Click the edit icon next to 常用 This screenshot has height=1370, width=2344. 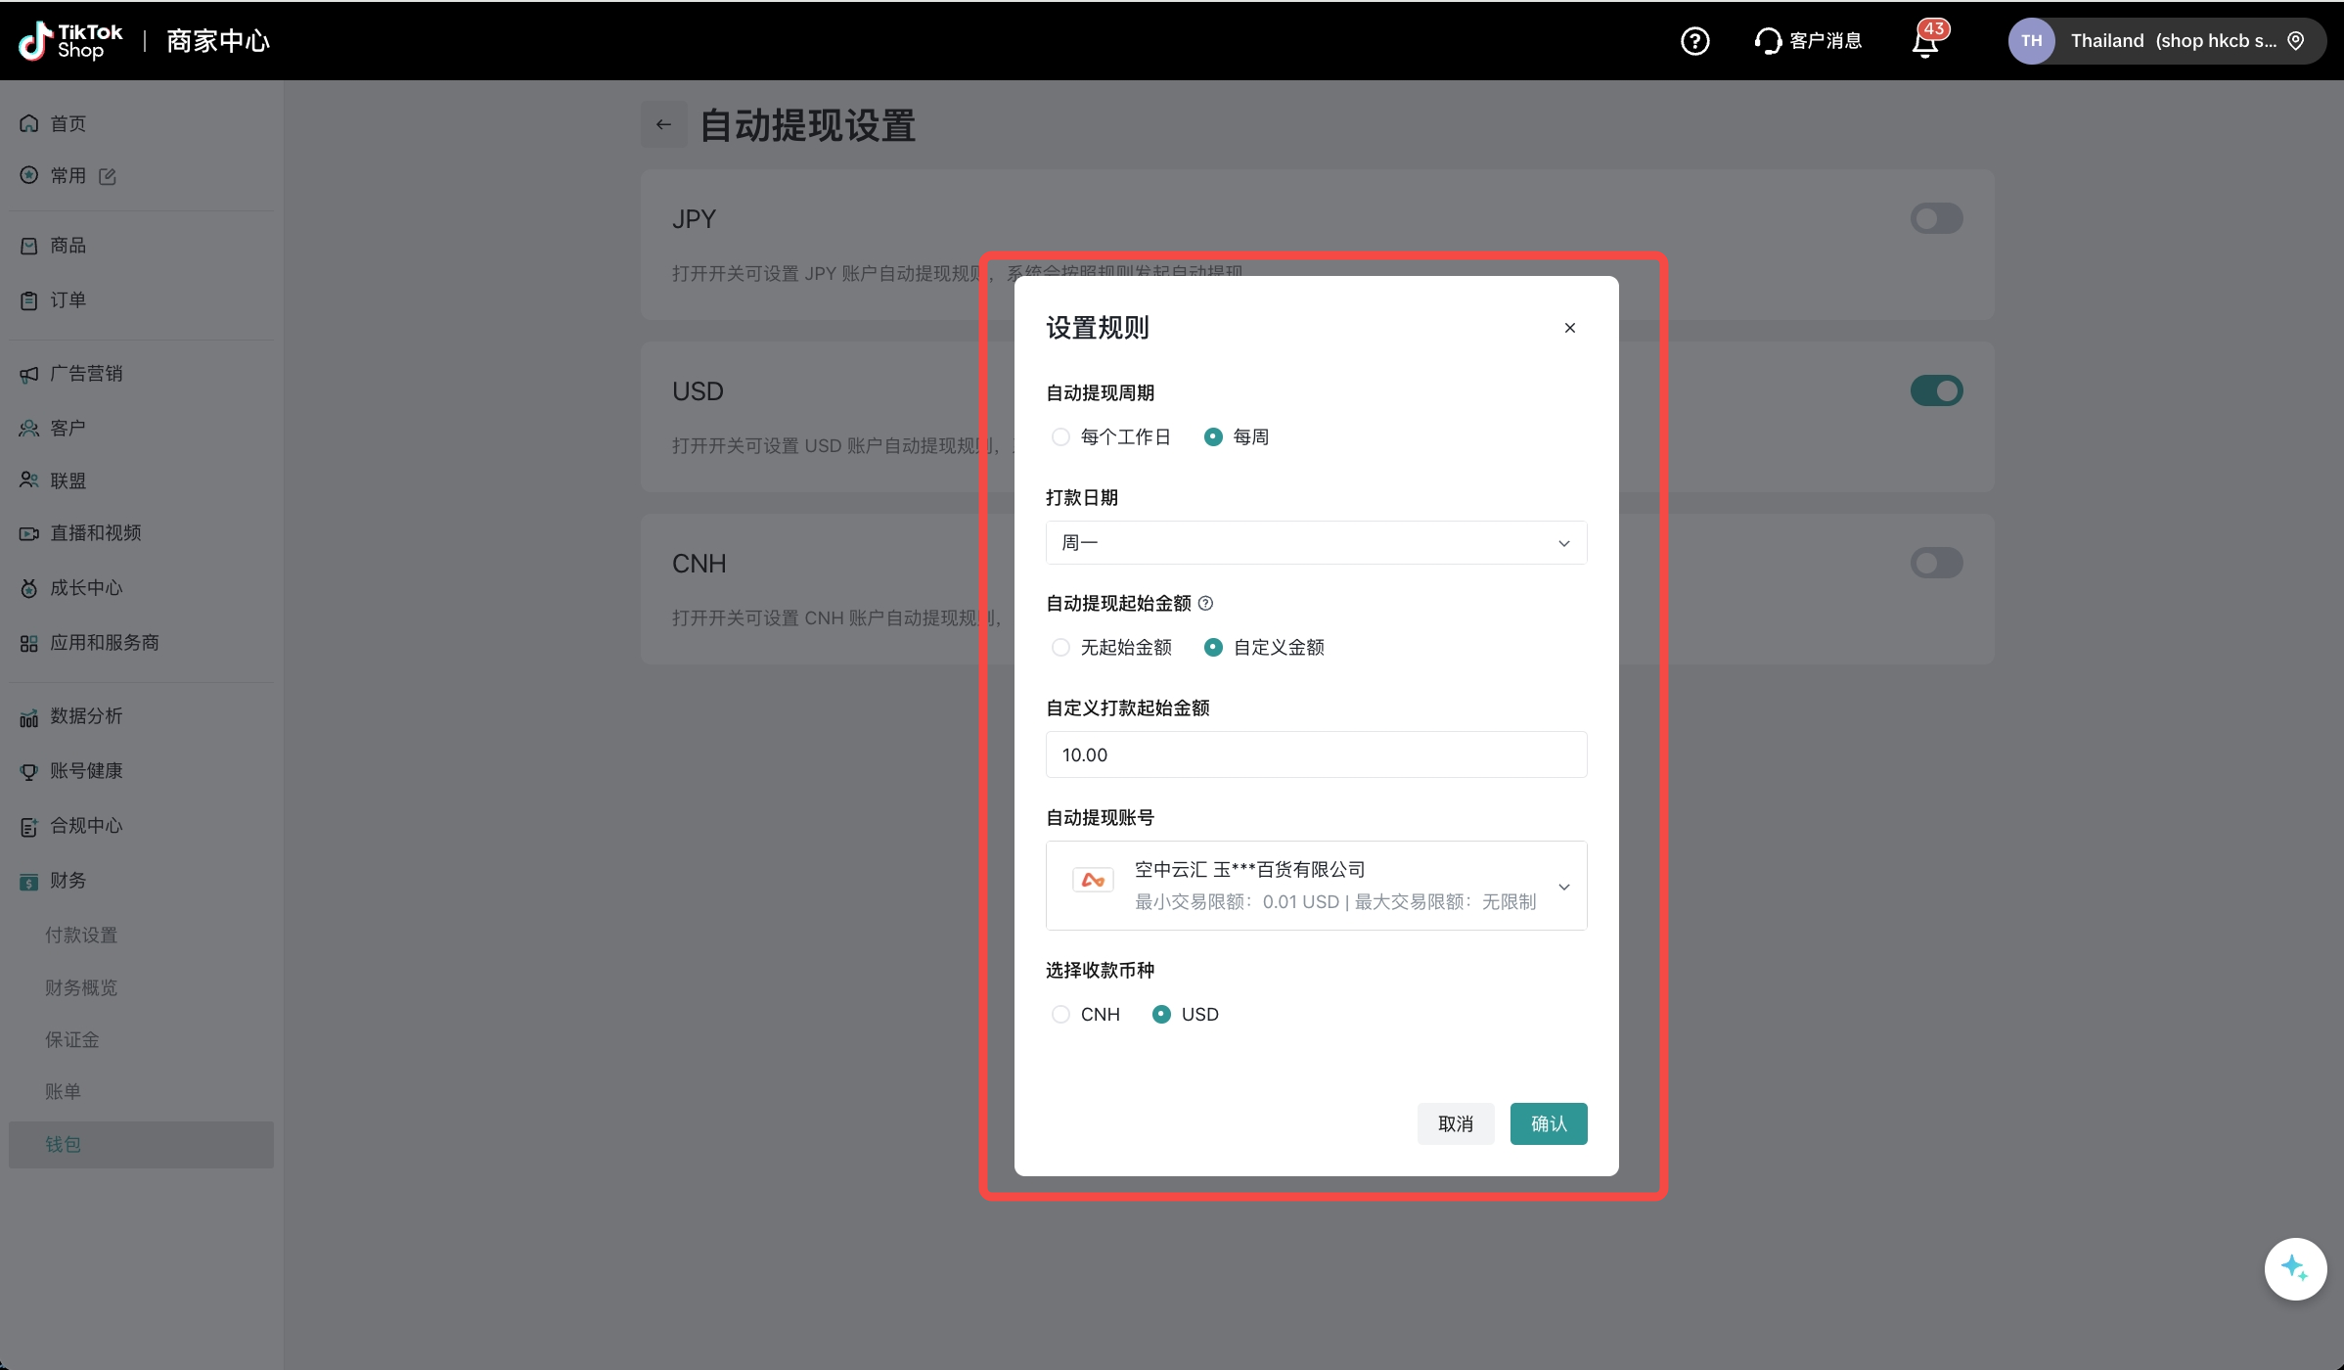108,176
